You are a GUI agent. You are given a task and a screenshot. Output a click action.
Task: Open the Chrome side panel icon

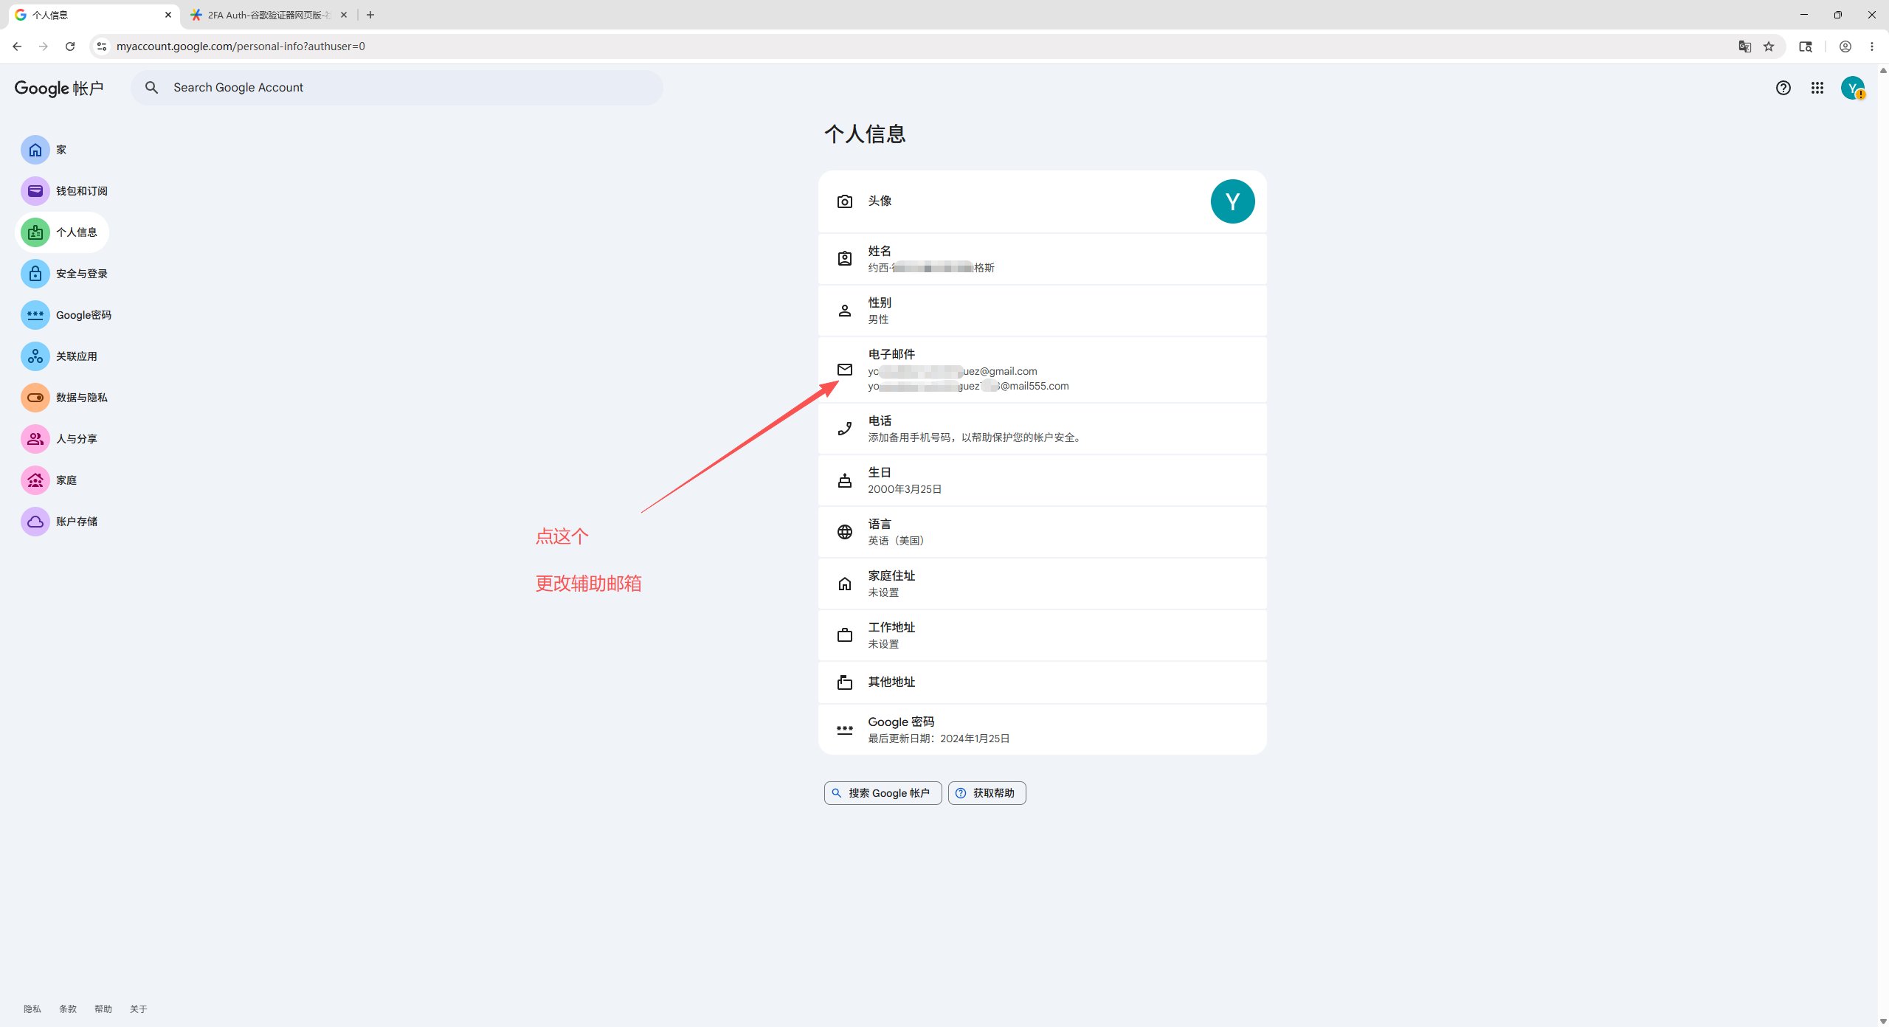click(x=1806, y=46)
